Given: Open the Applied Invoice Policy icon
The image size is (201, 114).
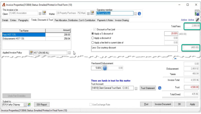Looking at the screenshot, I should click(x=31, y=52).
